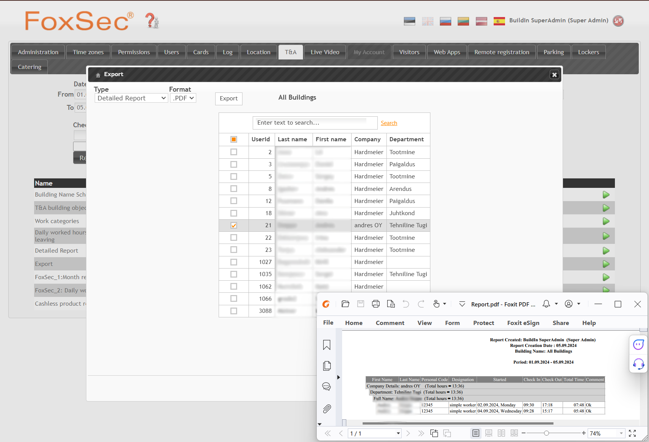Run the Work categories report arrow
The width and height of the screenshot is (649, 442).
tap(606, 221)
